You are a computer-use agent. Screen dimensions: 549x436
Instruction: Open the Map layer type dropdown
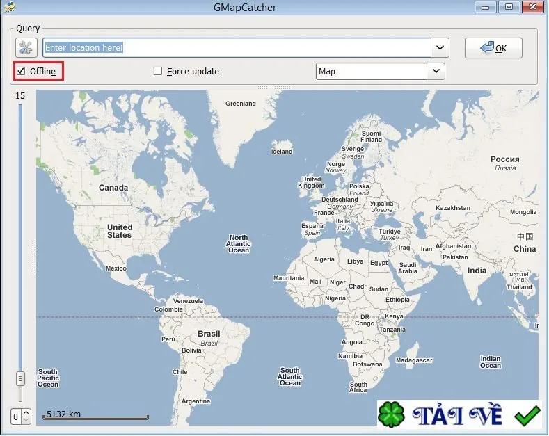pos(436,71)
